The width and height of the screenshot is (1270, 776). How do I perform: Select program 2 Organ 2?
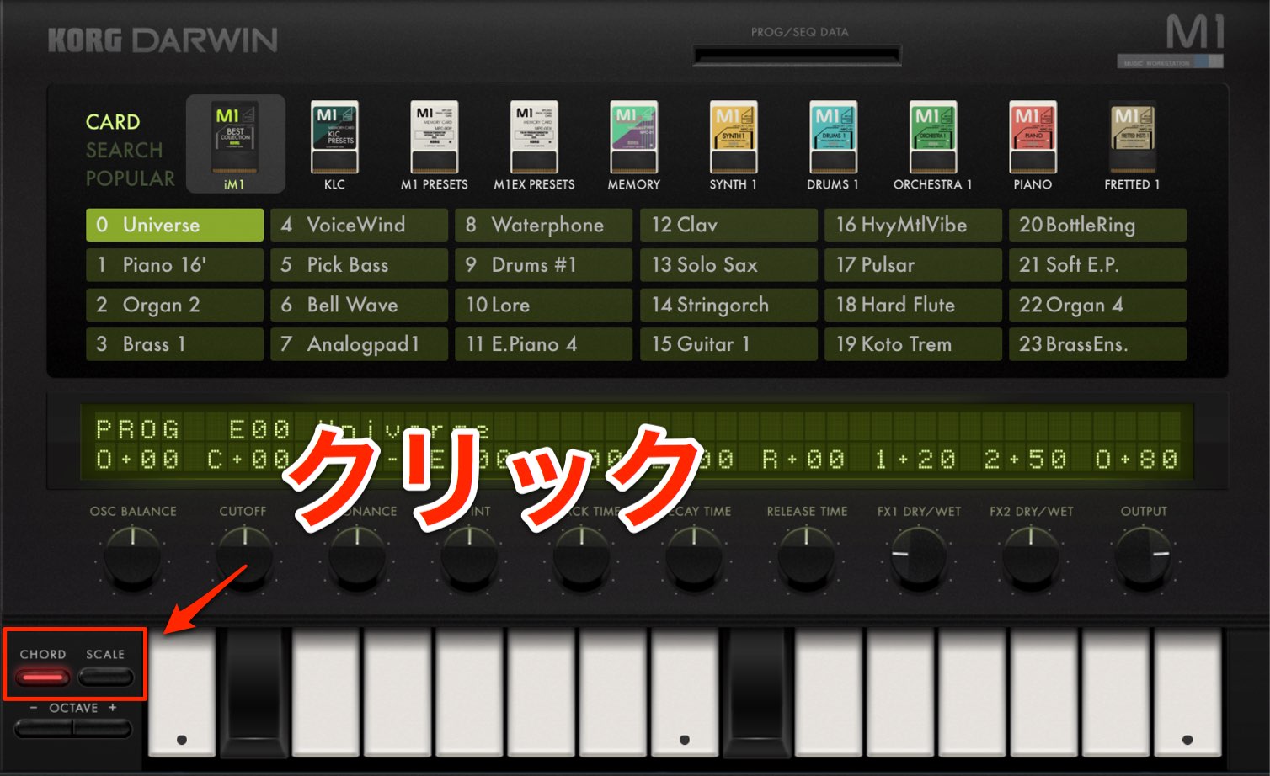tap(174, 305)
